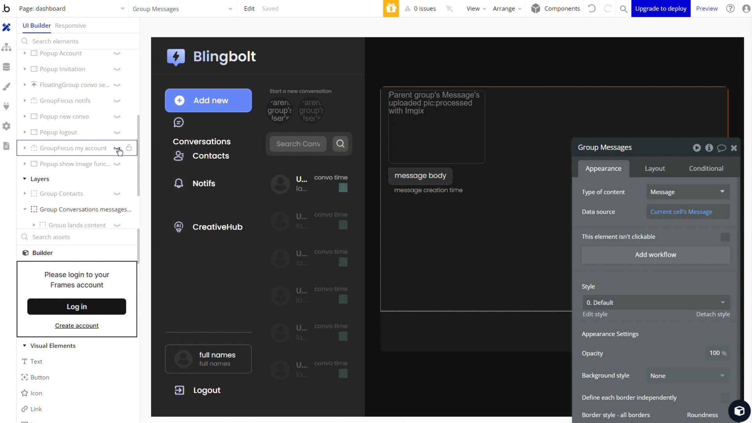Image resolution: width=752 pixels, height=423 pixels.
Task: Open the Style dropdown showing 0. Default
Action: point(656,302)
